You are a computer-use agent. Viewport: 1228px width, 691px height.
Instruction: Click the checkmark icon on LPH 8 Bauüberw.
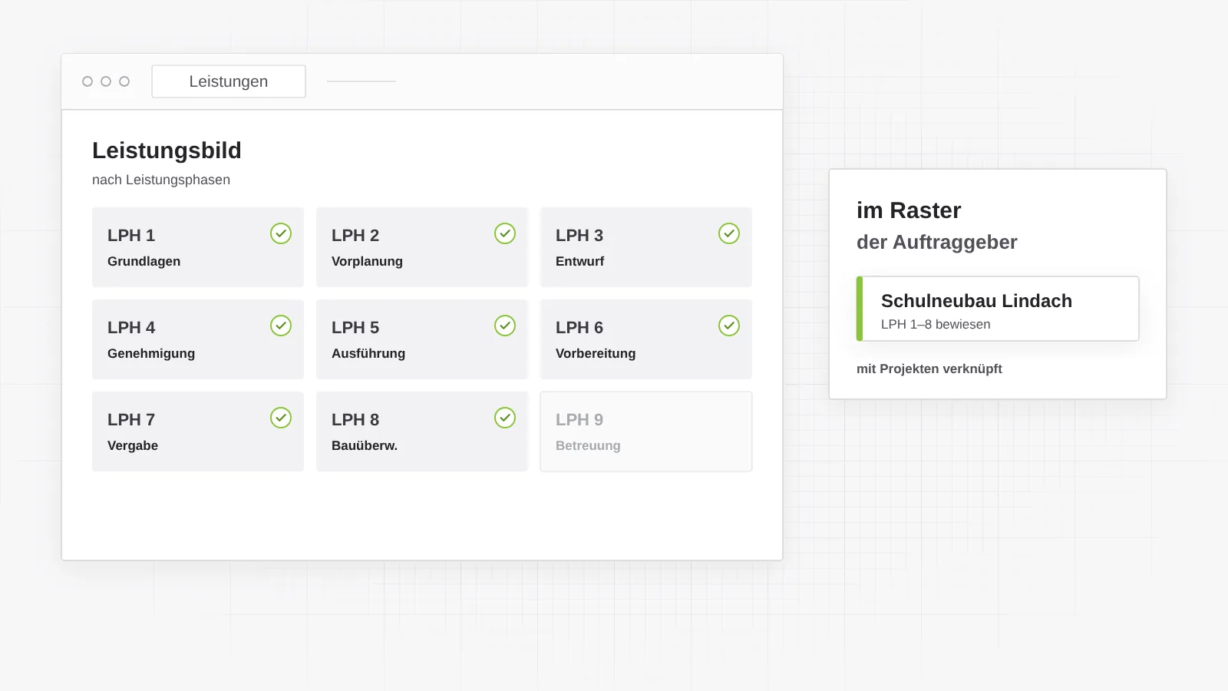(505, 418)
